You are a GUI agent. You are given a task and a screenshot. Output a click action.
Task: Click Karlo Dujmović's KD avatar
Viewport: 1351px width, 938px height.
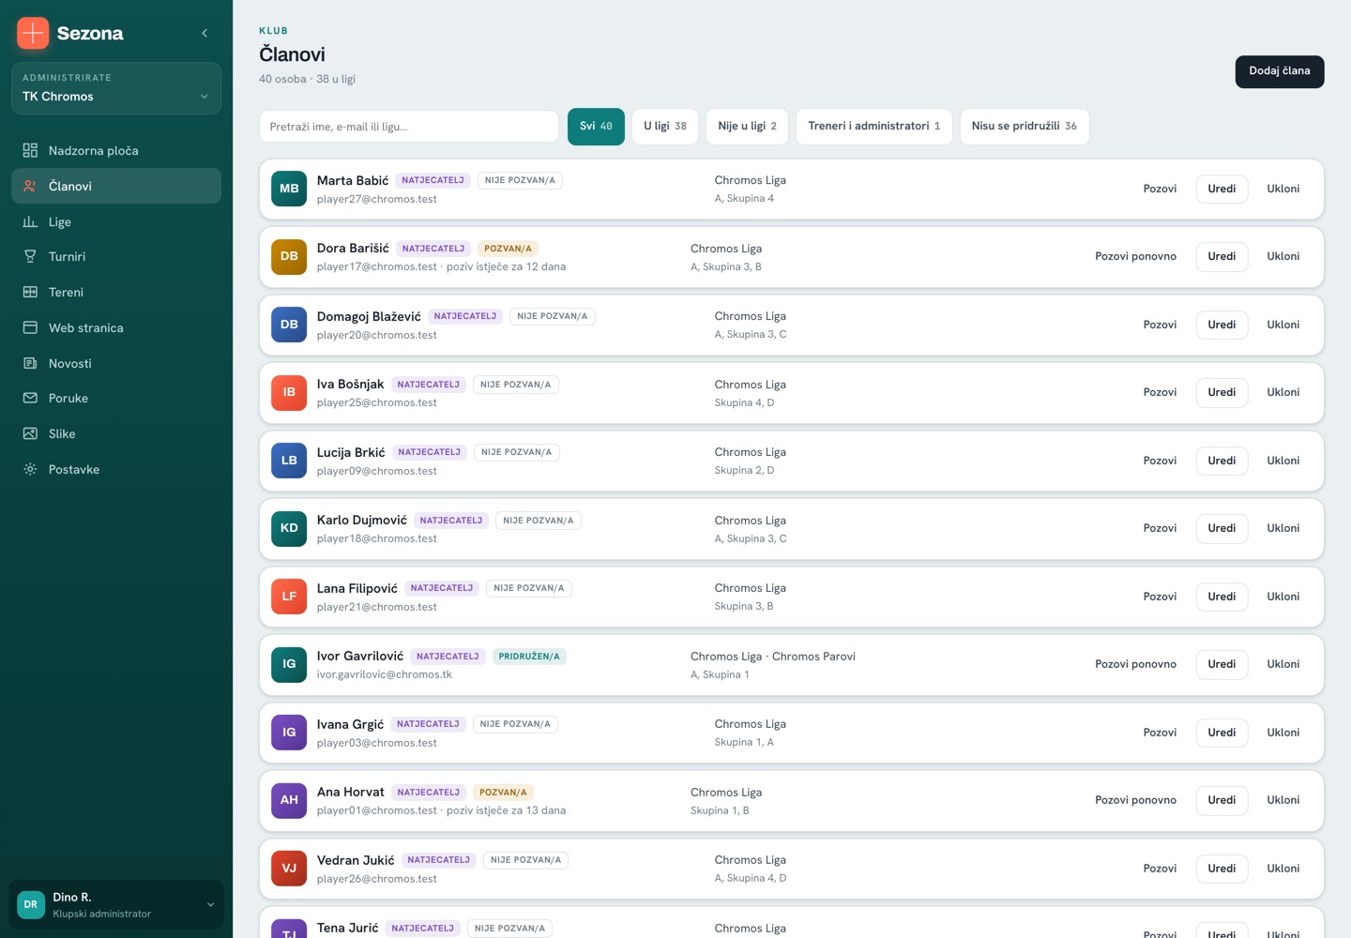point(289,528)
